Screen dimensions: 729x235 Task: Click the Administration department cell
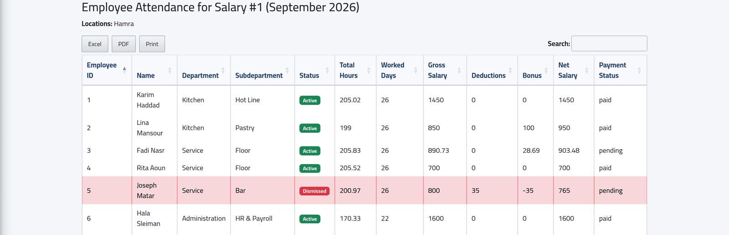tap(204, 218)
